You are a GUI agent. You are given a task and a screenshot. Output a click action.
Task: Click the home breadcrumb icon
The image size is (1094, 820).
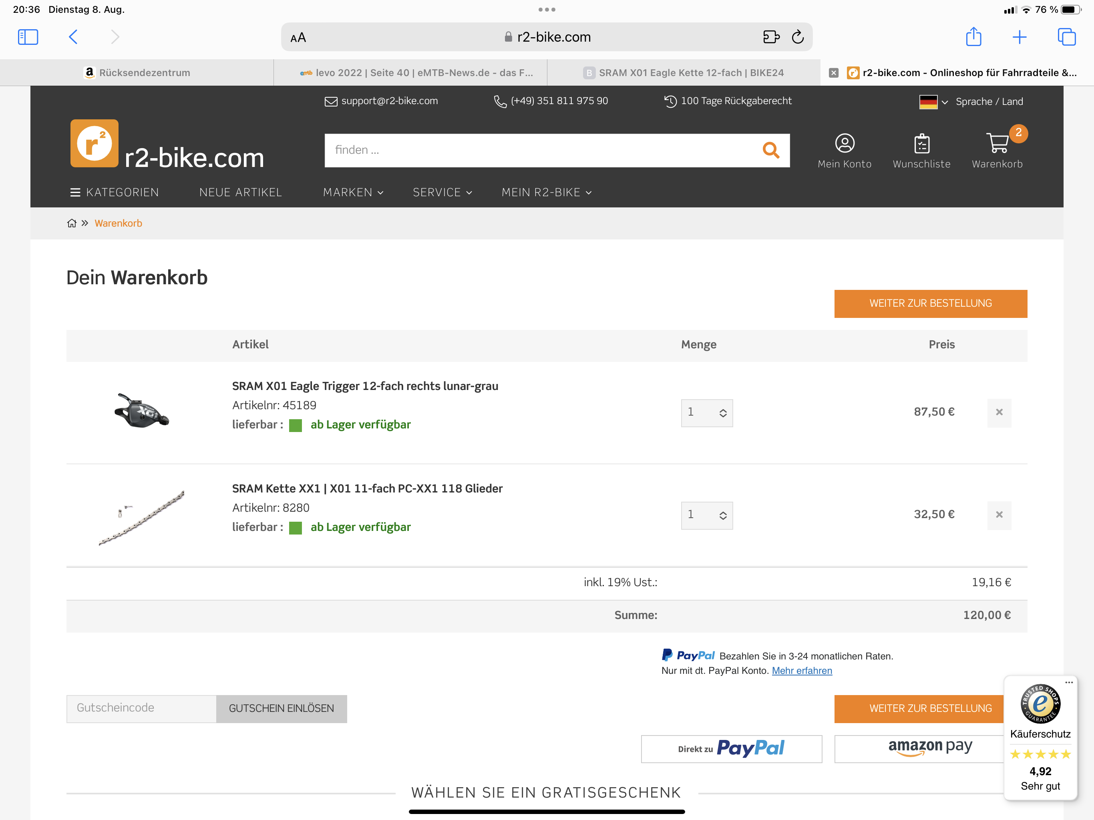tap(72, 223)
